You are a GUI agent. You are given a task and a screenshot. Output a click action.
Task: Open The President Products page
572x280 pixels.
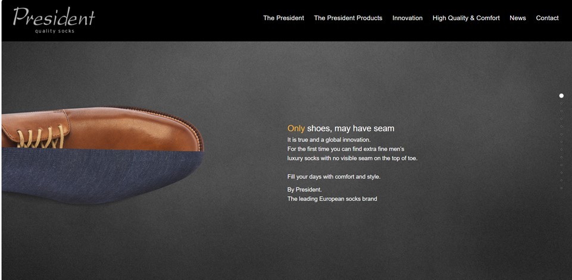(348, 18)
